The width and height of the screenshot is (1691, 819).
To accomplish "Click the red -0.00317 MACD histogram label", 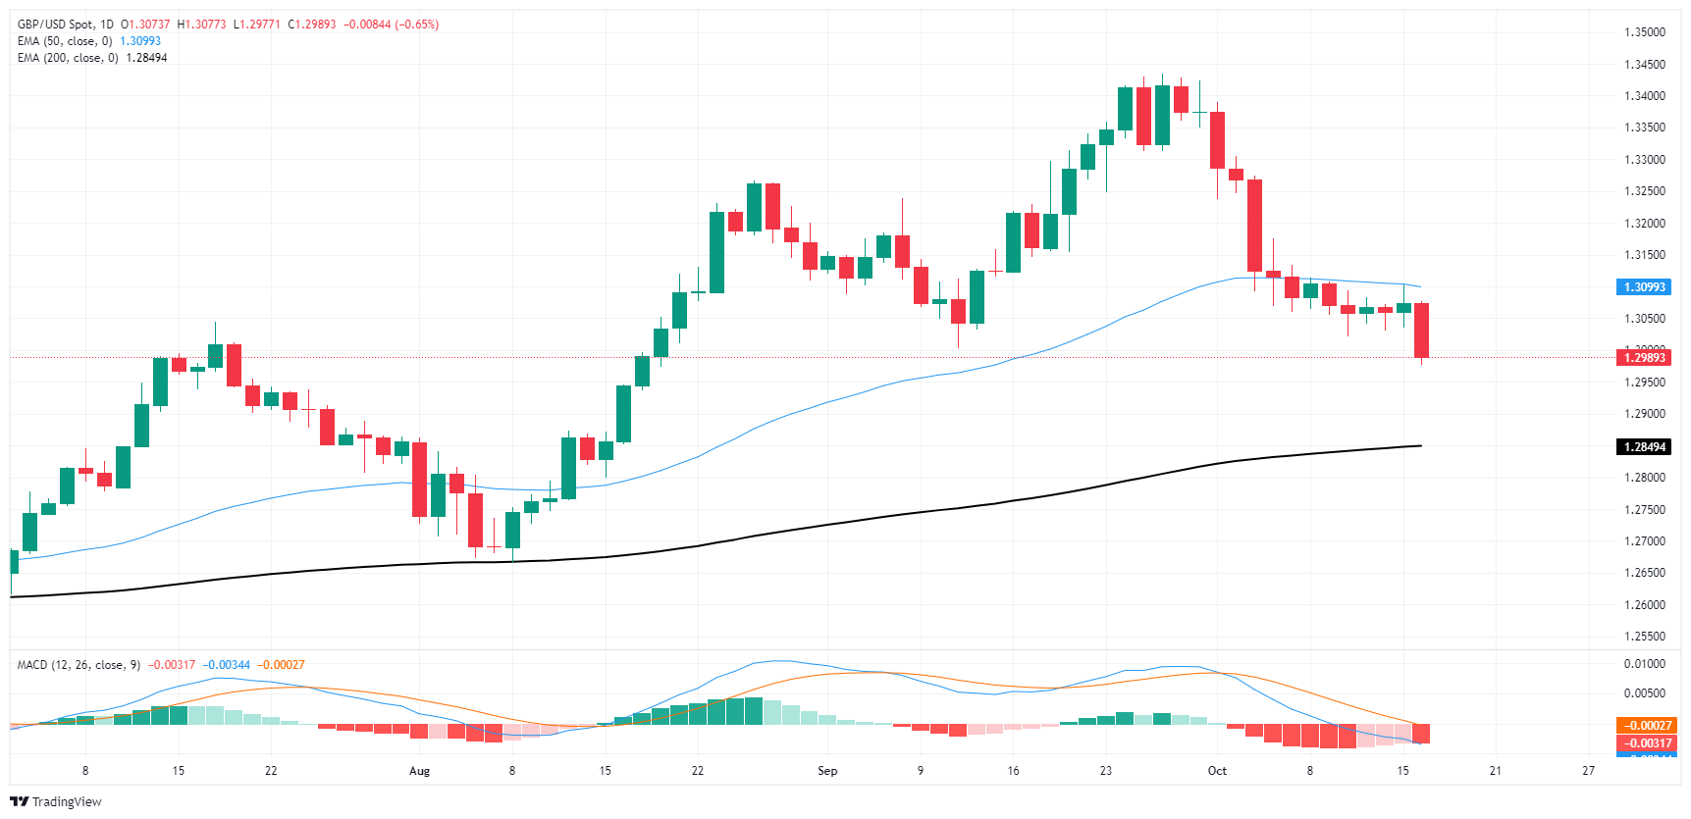I will [1644, 743].
